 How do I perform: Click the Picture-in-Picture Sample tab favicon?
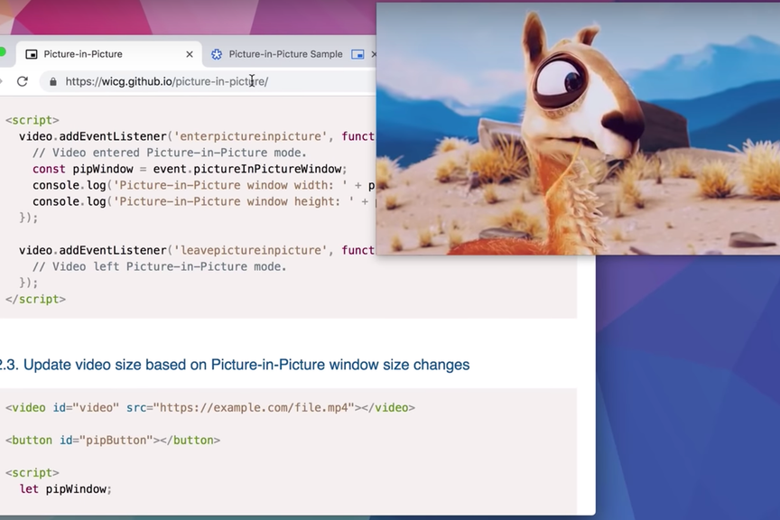pos(217,54)
